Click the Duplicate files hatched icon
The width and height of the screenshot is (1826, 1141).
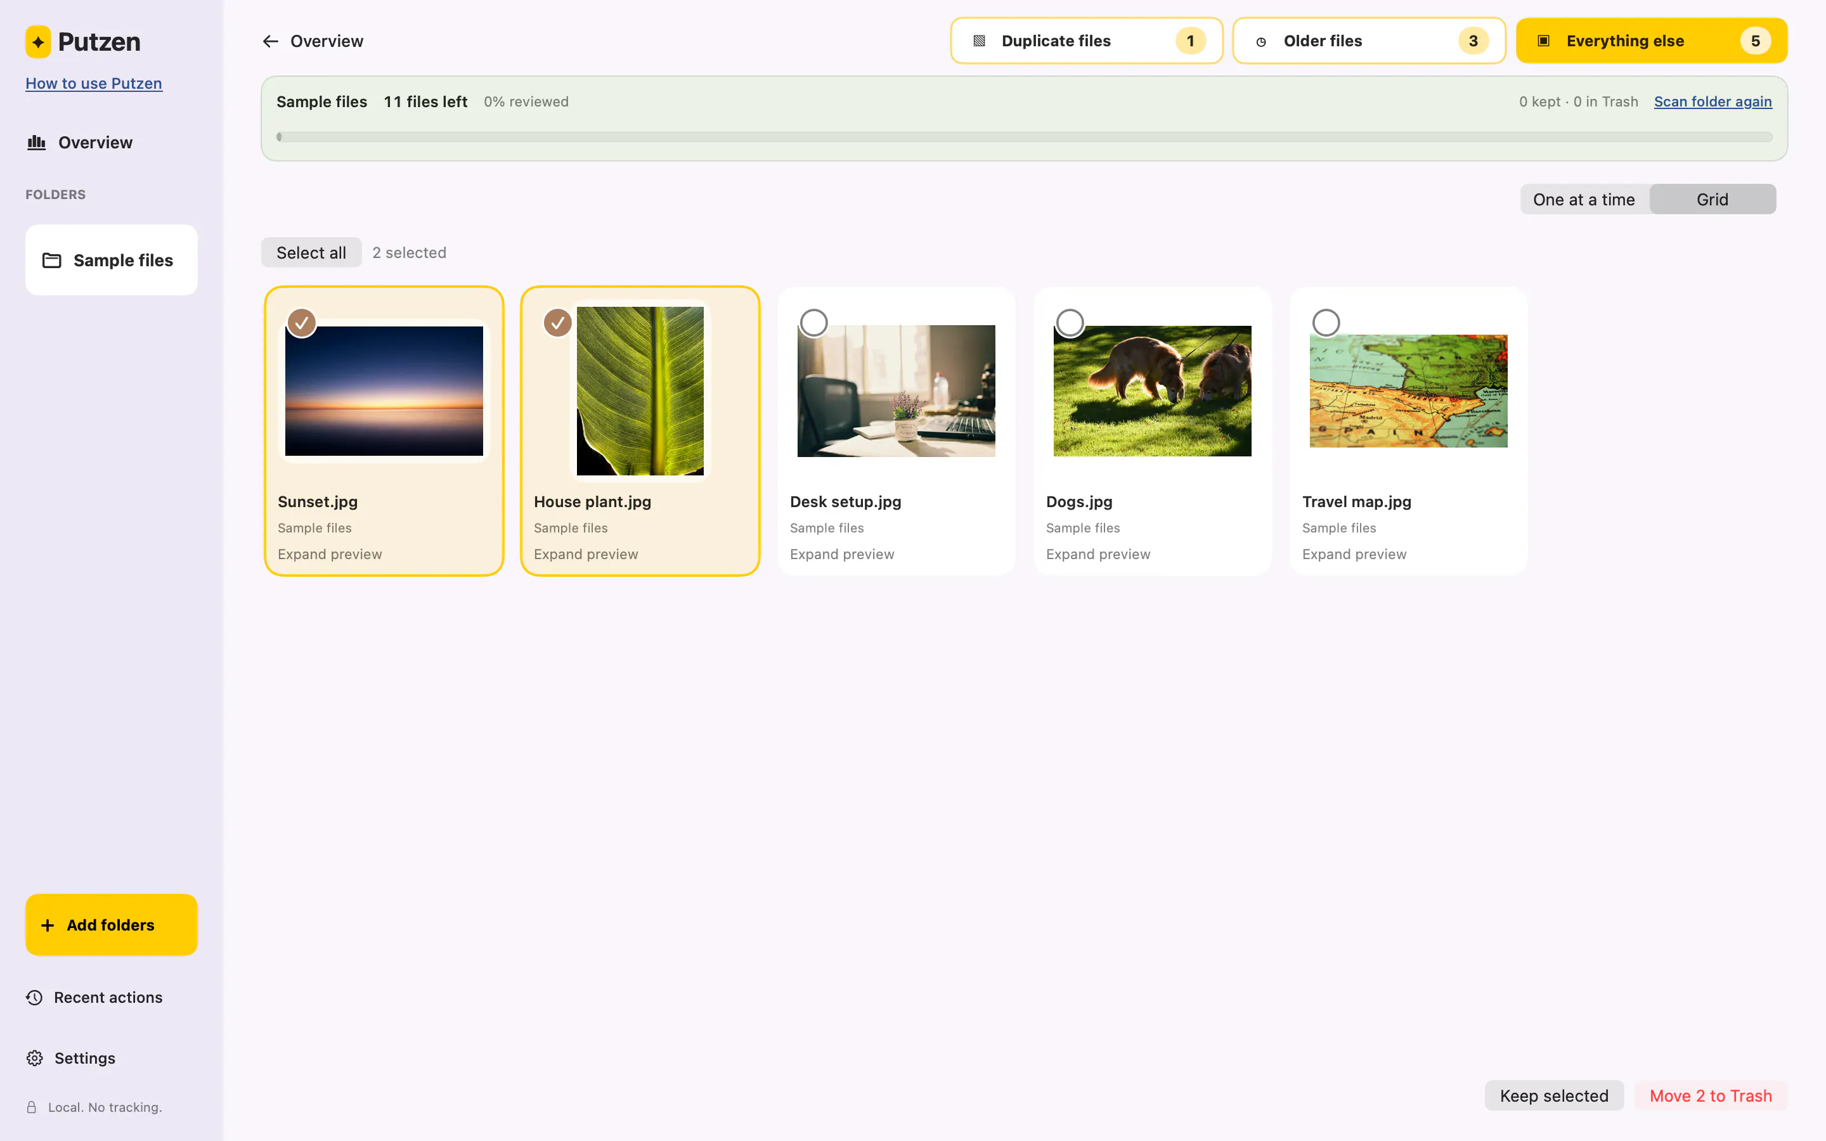[x=980, y=41]
